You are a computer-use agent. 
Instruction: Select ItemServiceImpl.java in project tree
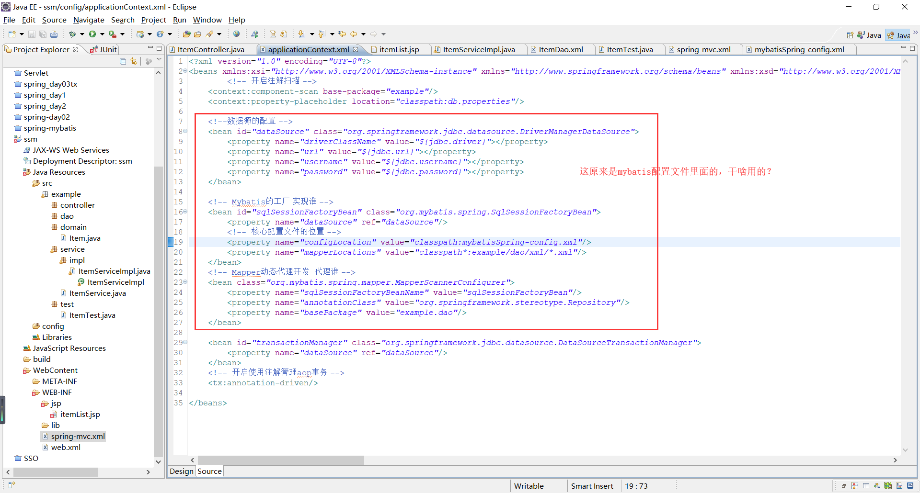110,271
